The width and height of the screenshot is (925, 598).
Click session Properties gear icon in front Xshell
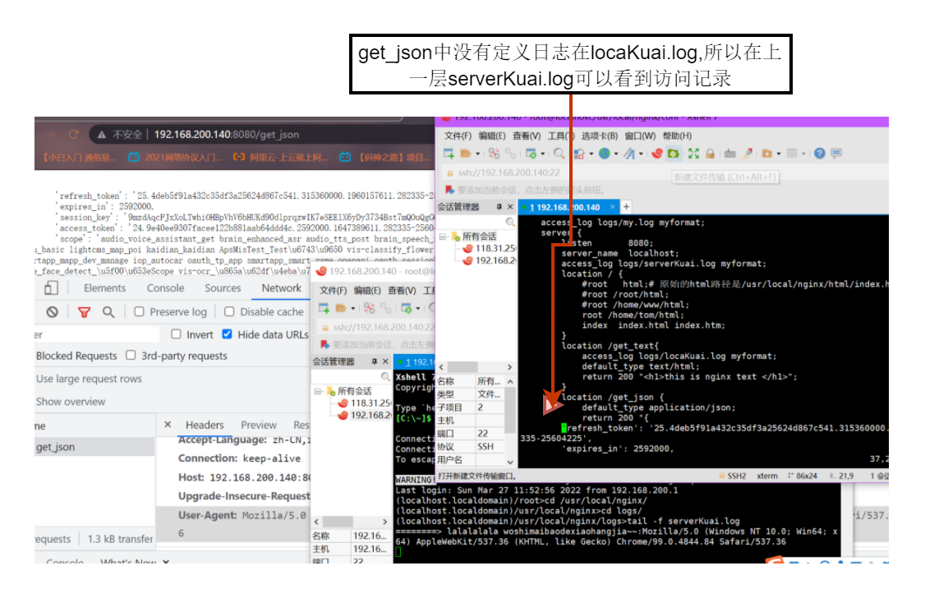(x=531, y=154)
